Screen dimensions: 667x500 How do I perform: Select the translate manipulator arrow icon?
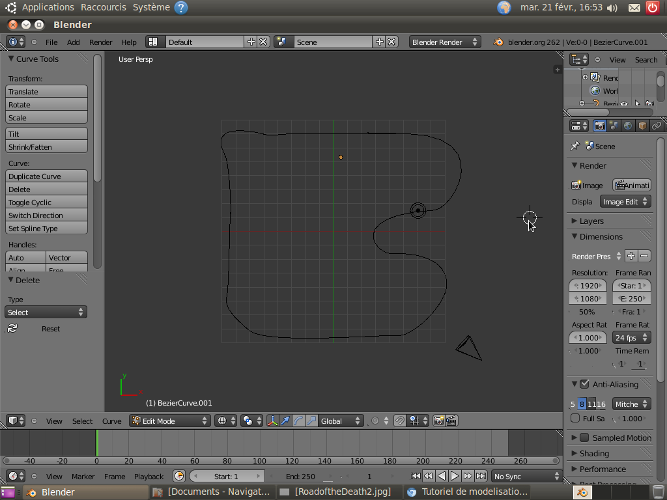coord(285,421)
